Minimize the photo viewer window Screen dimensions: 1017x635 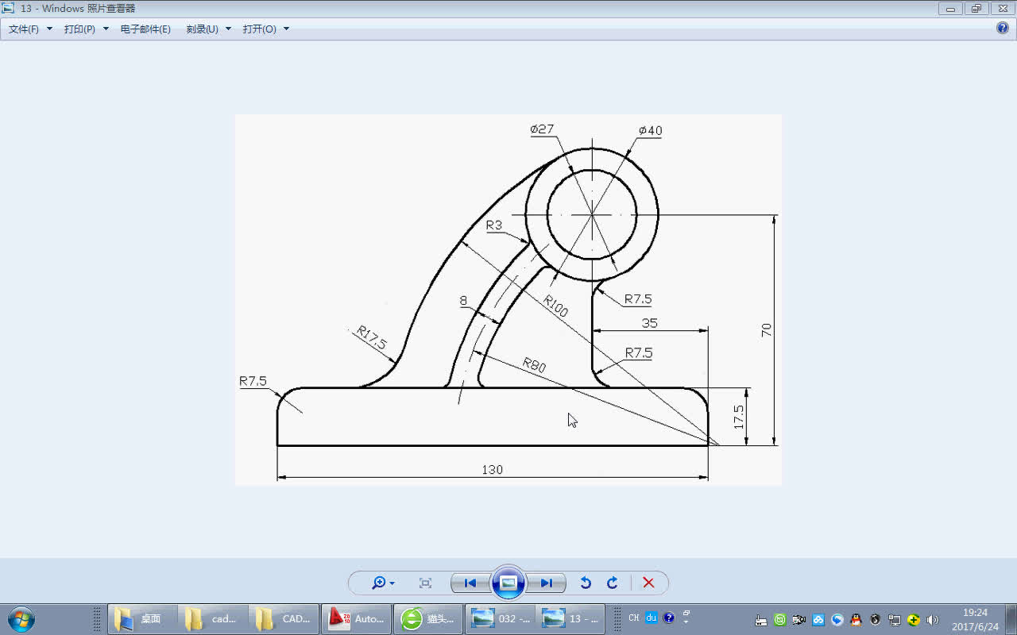click(x=950, y=9)
